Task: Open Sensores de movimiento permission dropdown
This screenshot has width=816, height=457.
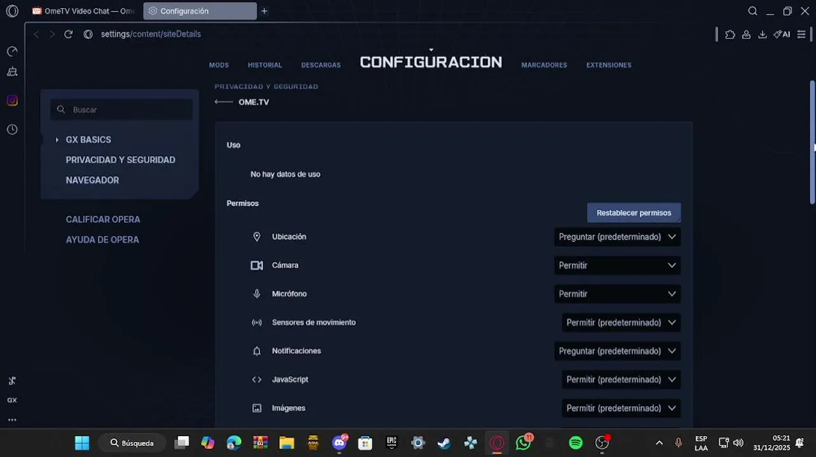Action: (621, 322)
